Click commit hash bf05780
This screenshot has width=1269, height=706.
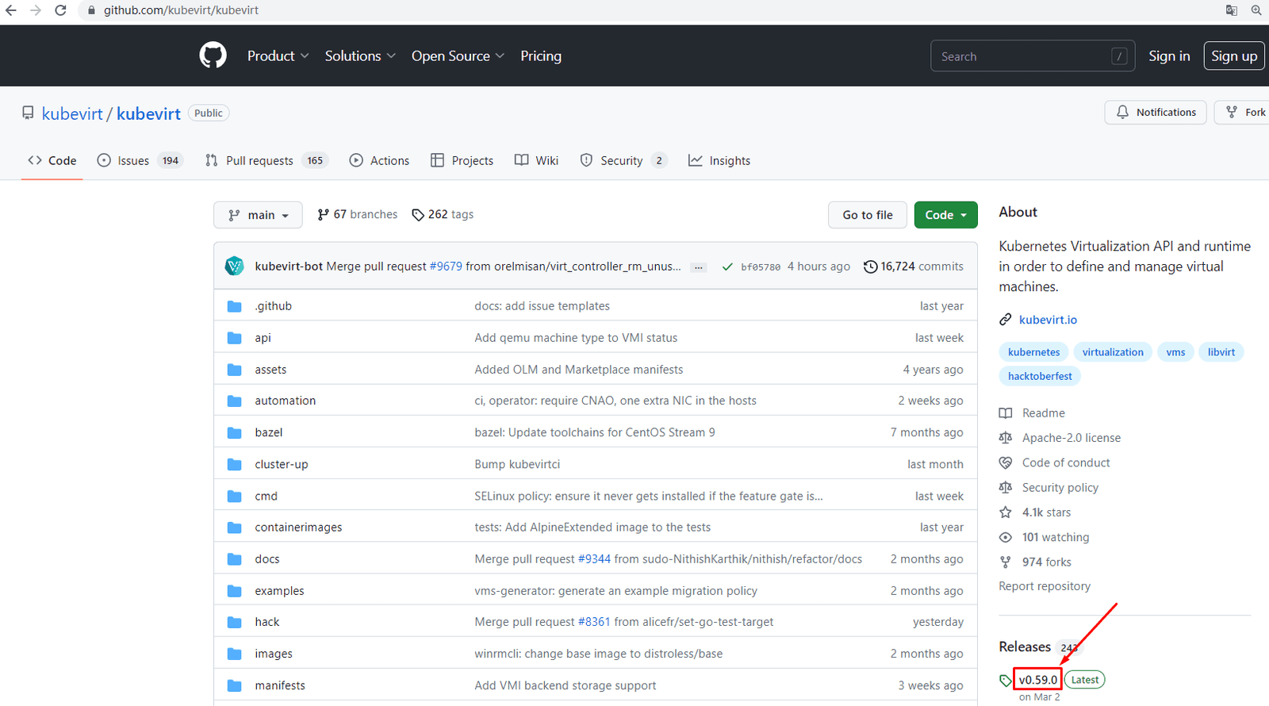pyautogui.click(x=761, y=267)
